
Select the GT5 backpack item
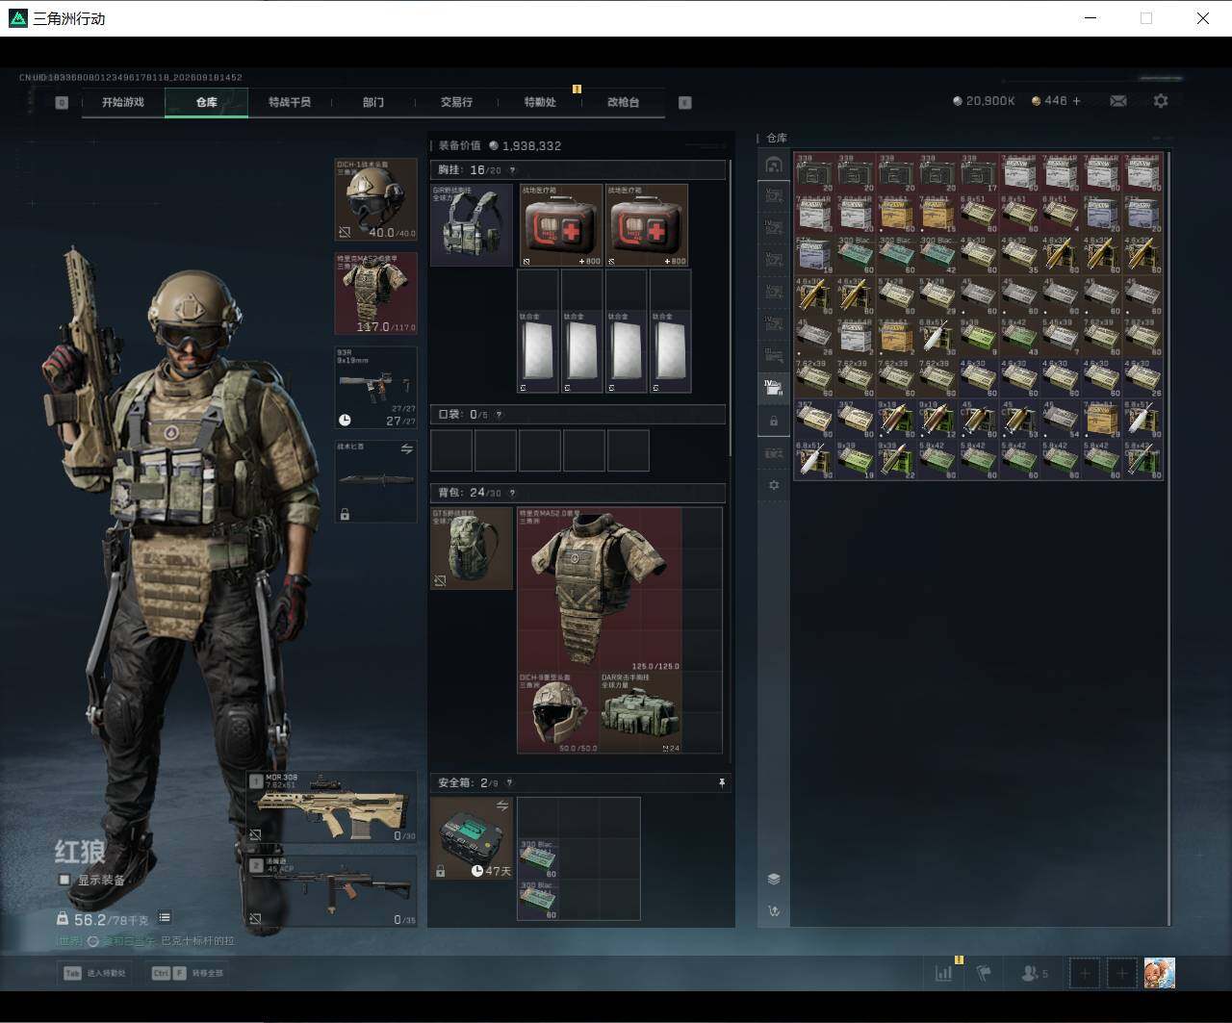pos(472,549)
